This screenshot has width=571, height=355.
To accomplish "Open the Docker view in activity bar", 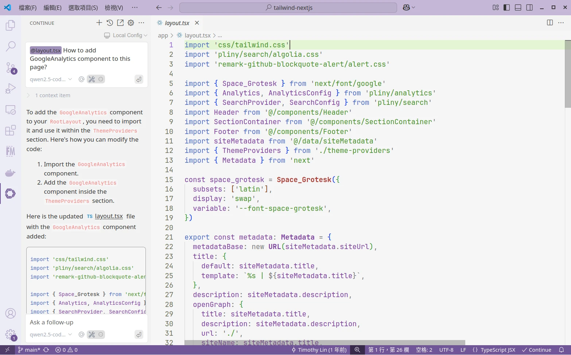I will pos(11,173).
